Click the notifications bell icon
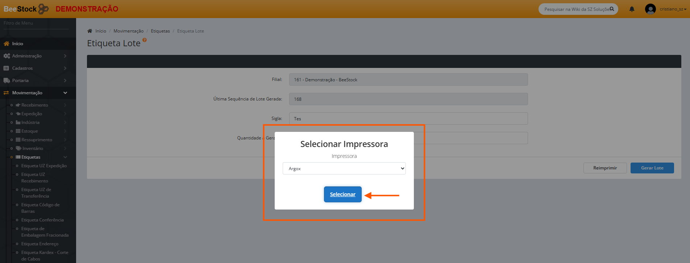690x263 pixels. click(632, 9)
